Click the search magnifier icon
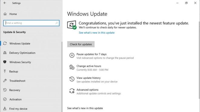200x112 pixels. click(56, 23)
